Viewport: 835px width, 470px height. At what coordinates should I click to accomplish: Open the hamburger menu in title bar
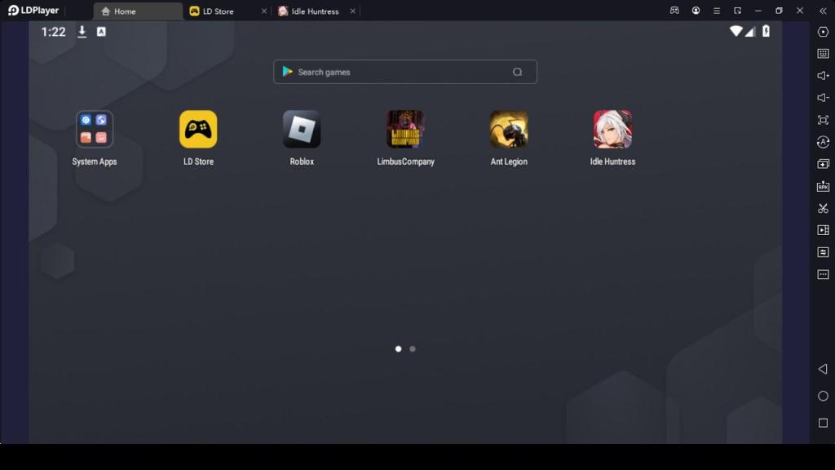717,11
